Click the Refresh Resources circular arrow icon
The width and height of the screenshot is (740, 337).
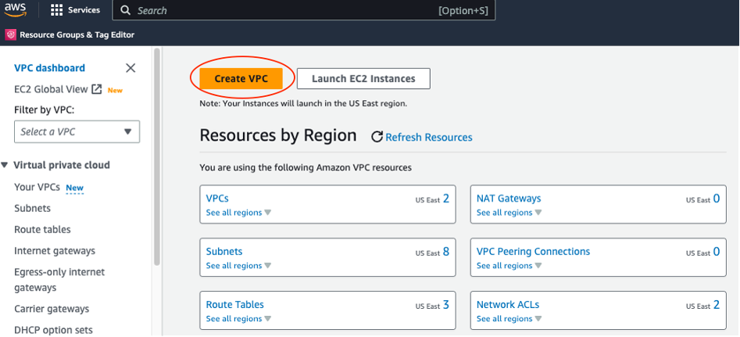pyautogui.click(x=377, y=138)
